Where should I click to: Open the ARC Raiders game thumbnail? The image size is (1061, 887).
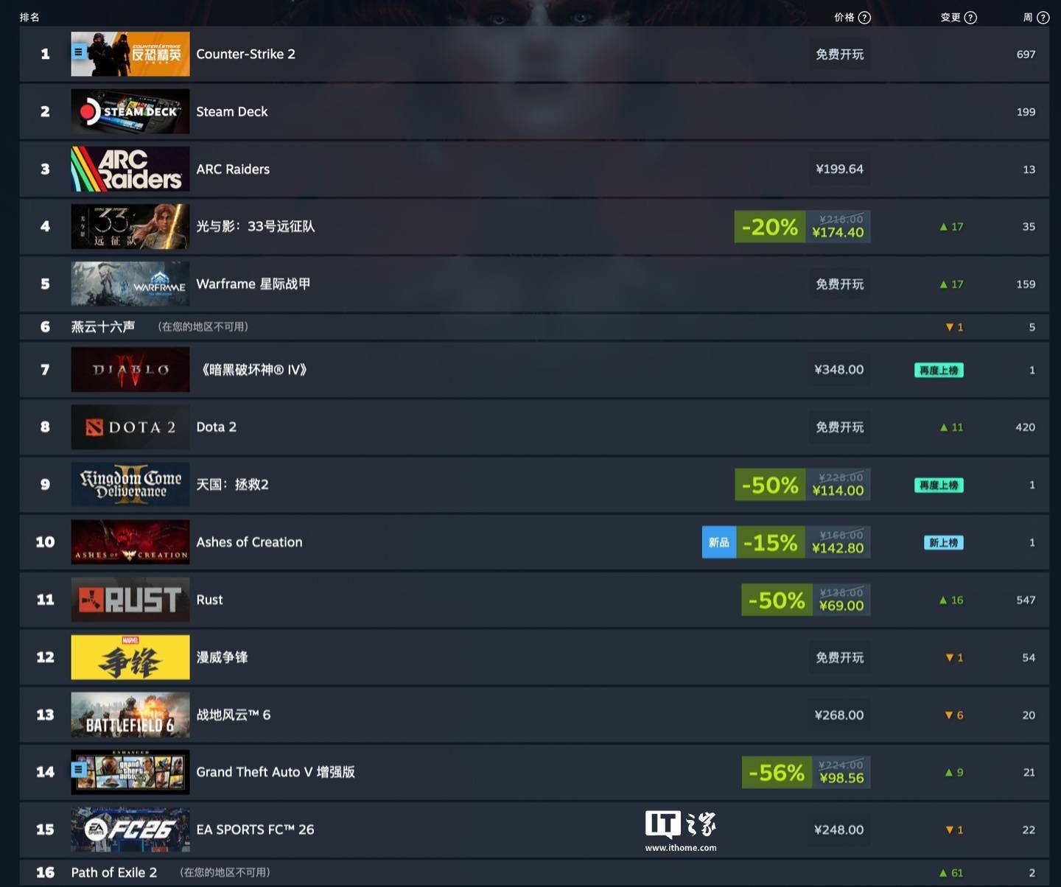click(130, 169)
